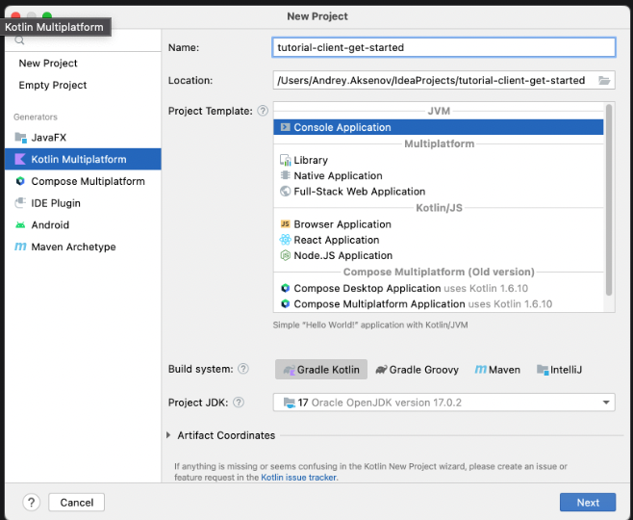Select the Library template row
Screen dimensions: 633x520
tap(439, 160)
